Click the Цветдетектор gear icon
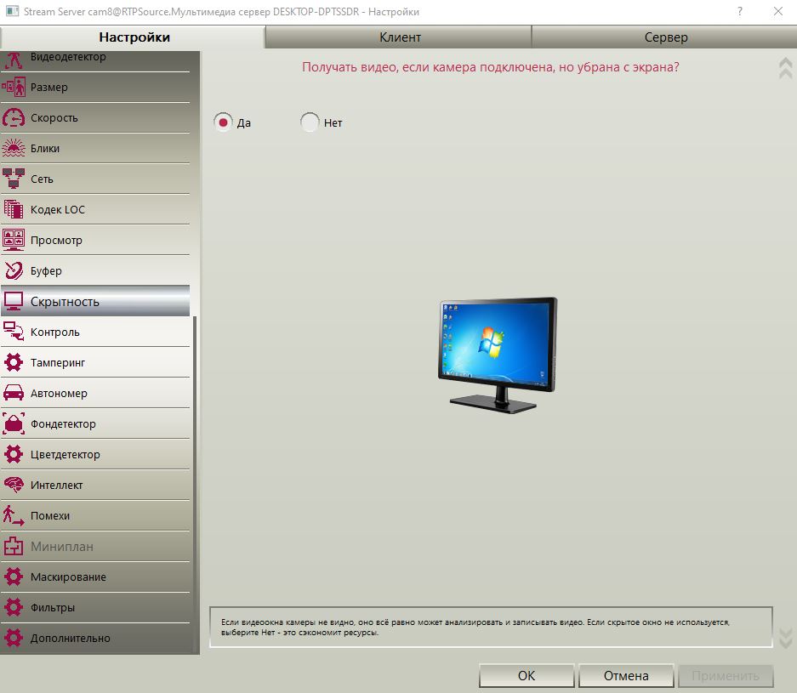The height and width of the screenshot is (693, 797). [x=14, y=454]
